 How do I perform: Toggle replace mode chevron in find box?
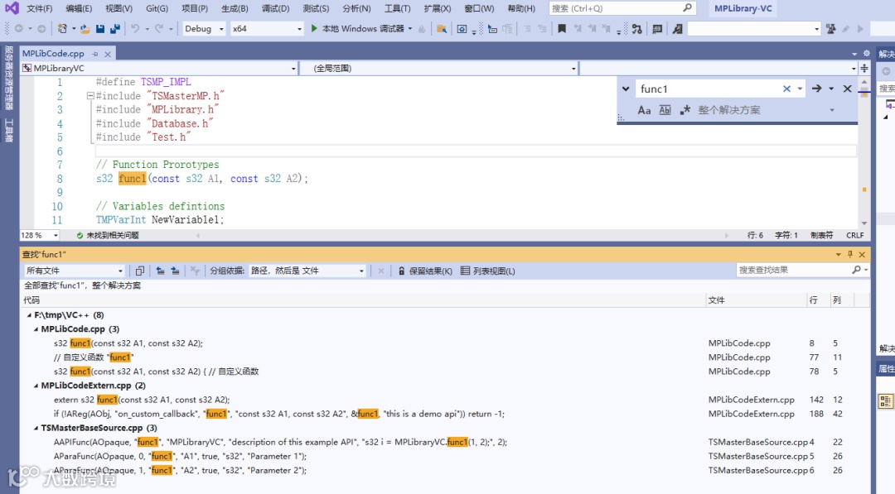[626, 89]
